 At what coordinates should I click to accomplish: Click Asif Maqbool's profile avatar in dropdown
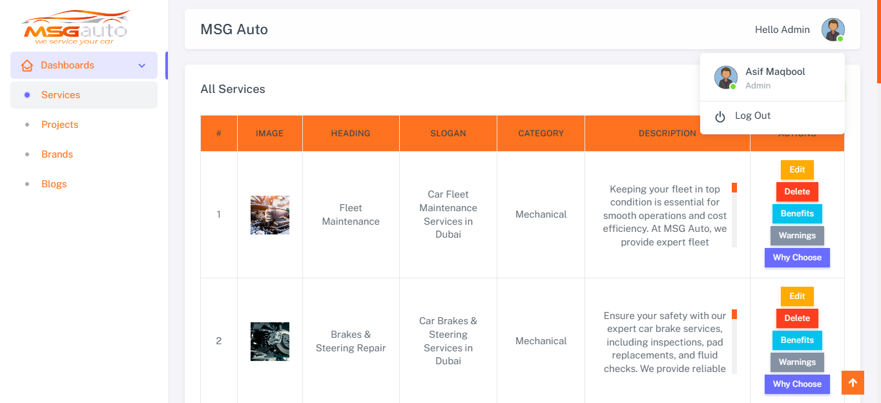point(725,77)
